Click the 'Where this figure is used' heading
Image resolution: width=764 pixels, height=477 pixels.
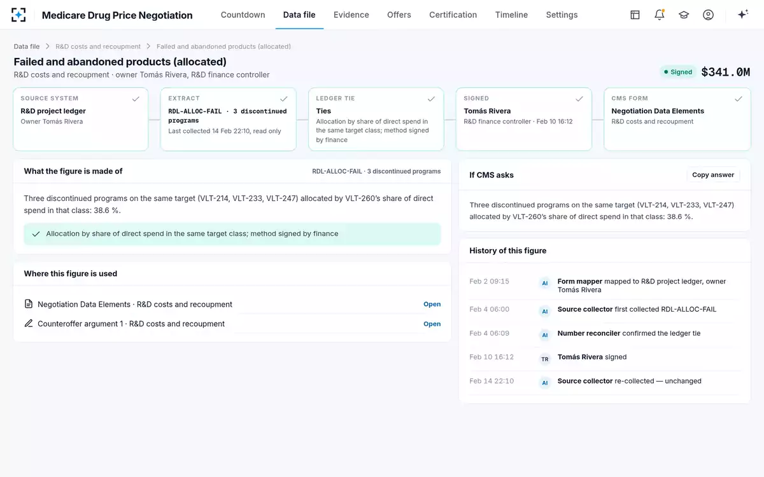point(71,273)
